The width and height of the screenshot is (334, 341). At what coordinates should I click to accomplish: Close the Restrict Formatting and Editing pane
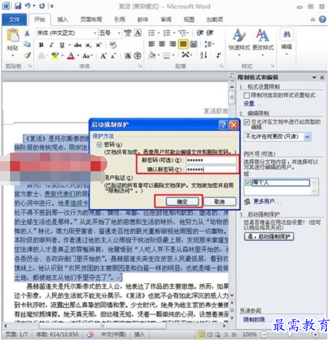point(322,78)
